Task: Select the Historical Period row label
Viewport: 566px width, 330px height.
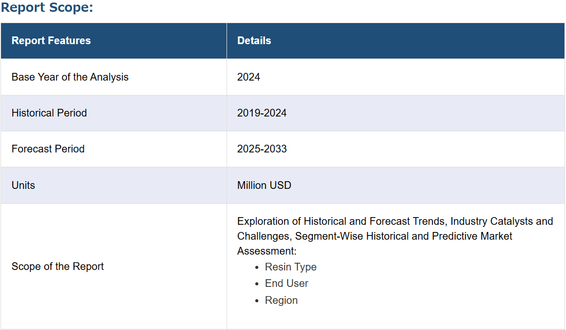Action: click(49, 113)
